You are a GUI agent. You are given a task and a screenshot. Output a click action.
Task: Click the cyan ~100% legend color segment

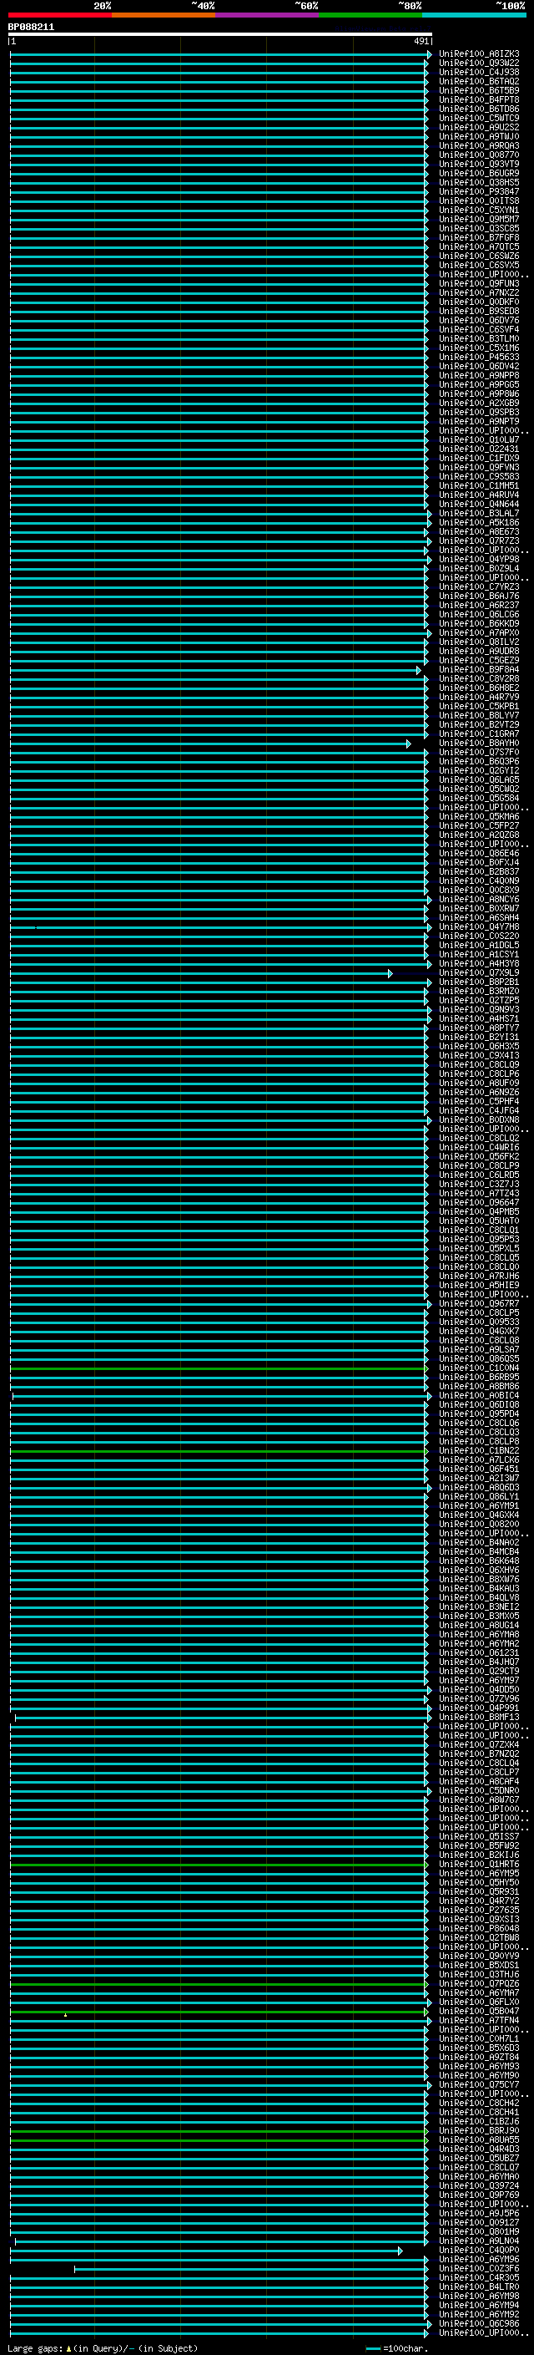475,15
